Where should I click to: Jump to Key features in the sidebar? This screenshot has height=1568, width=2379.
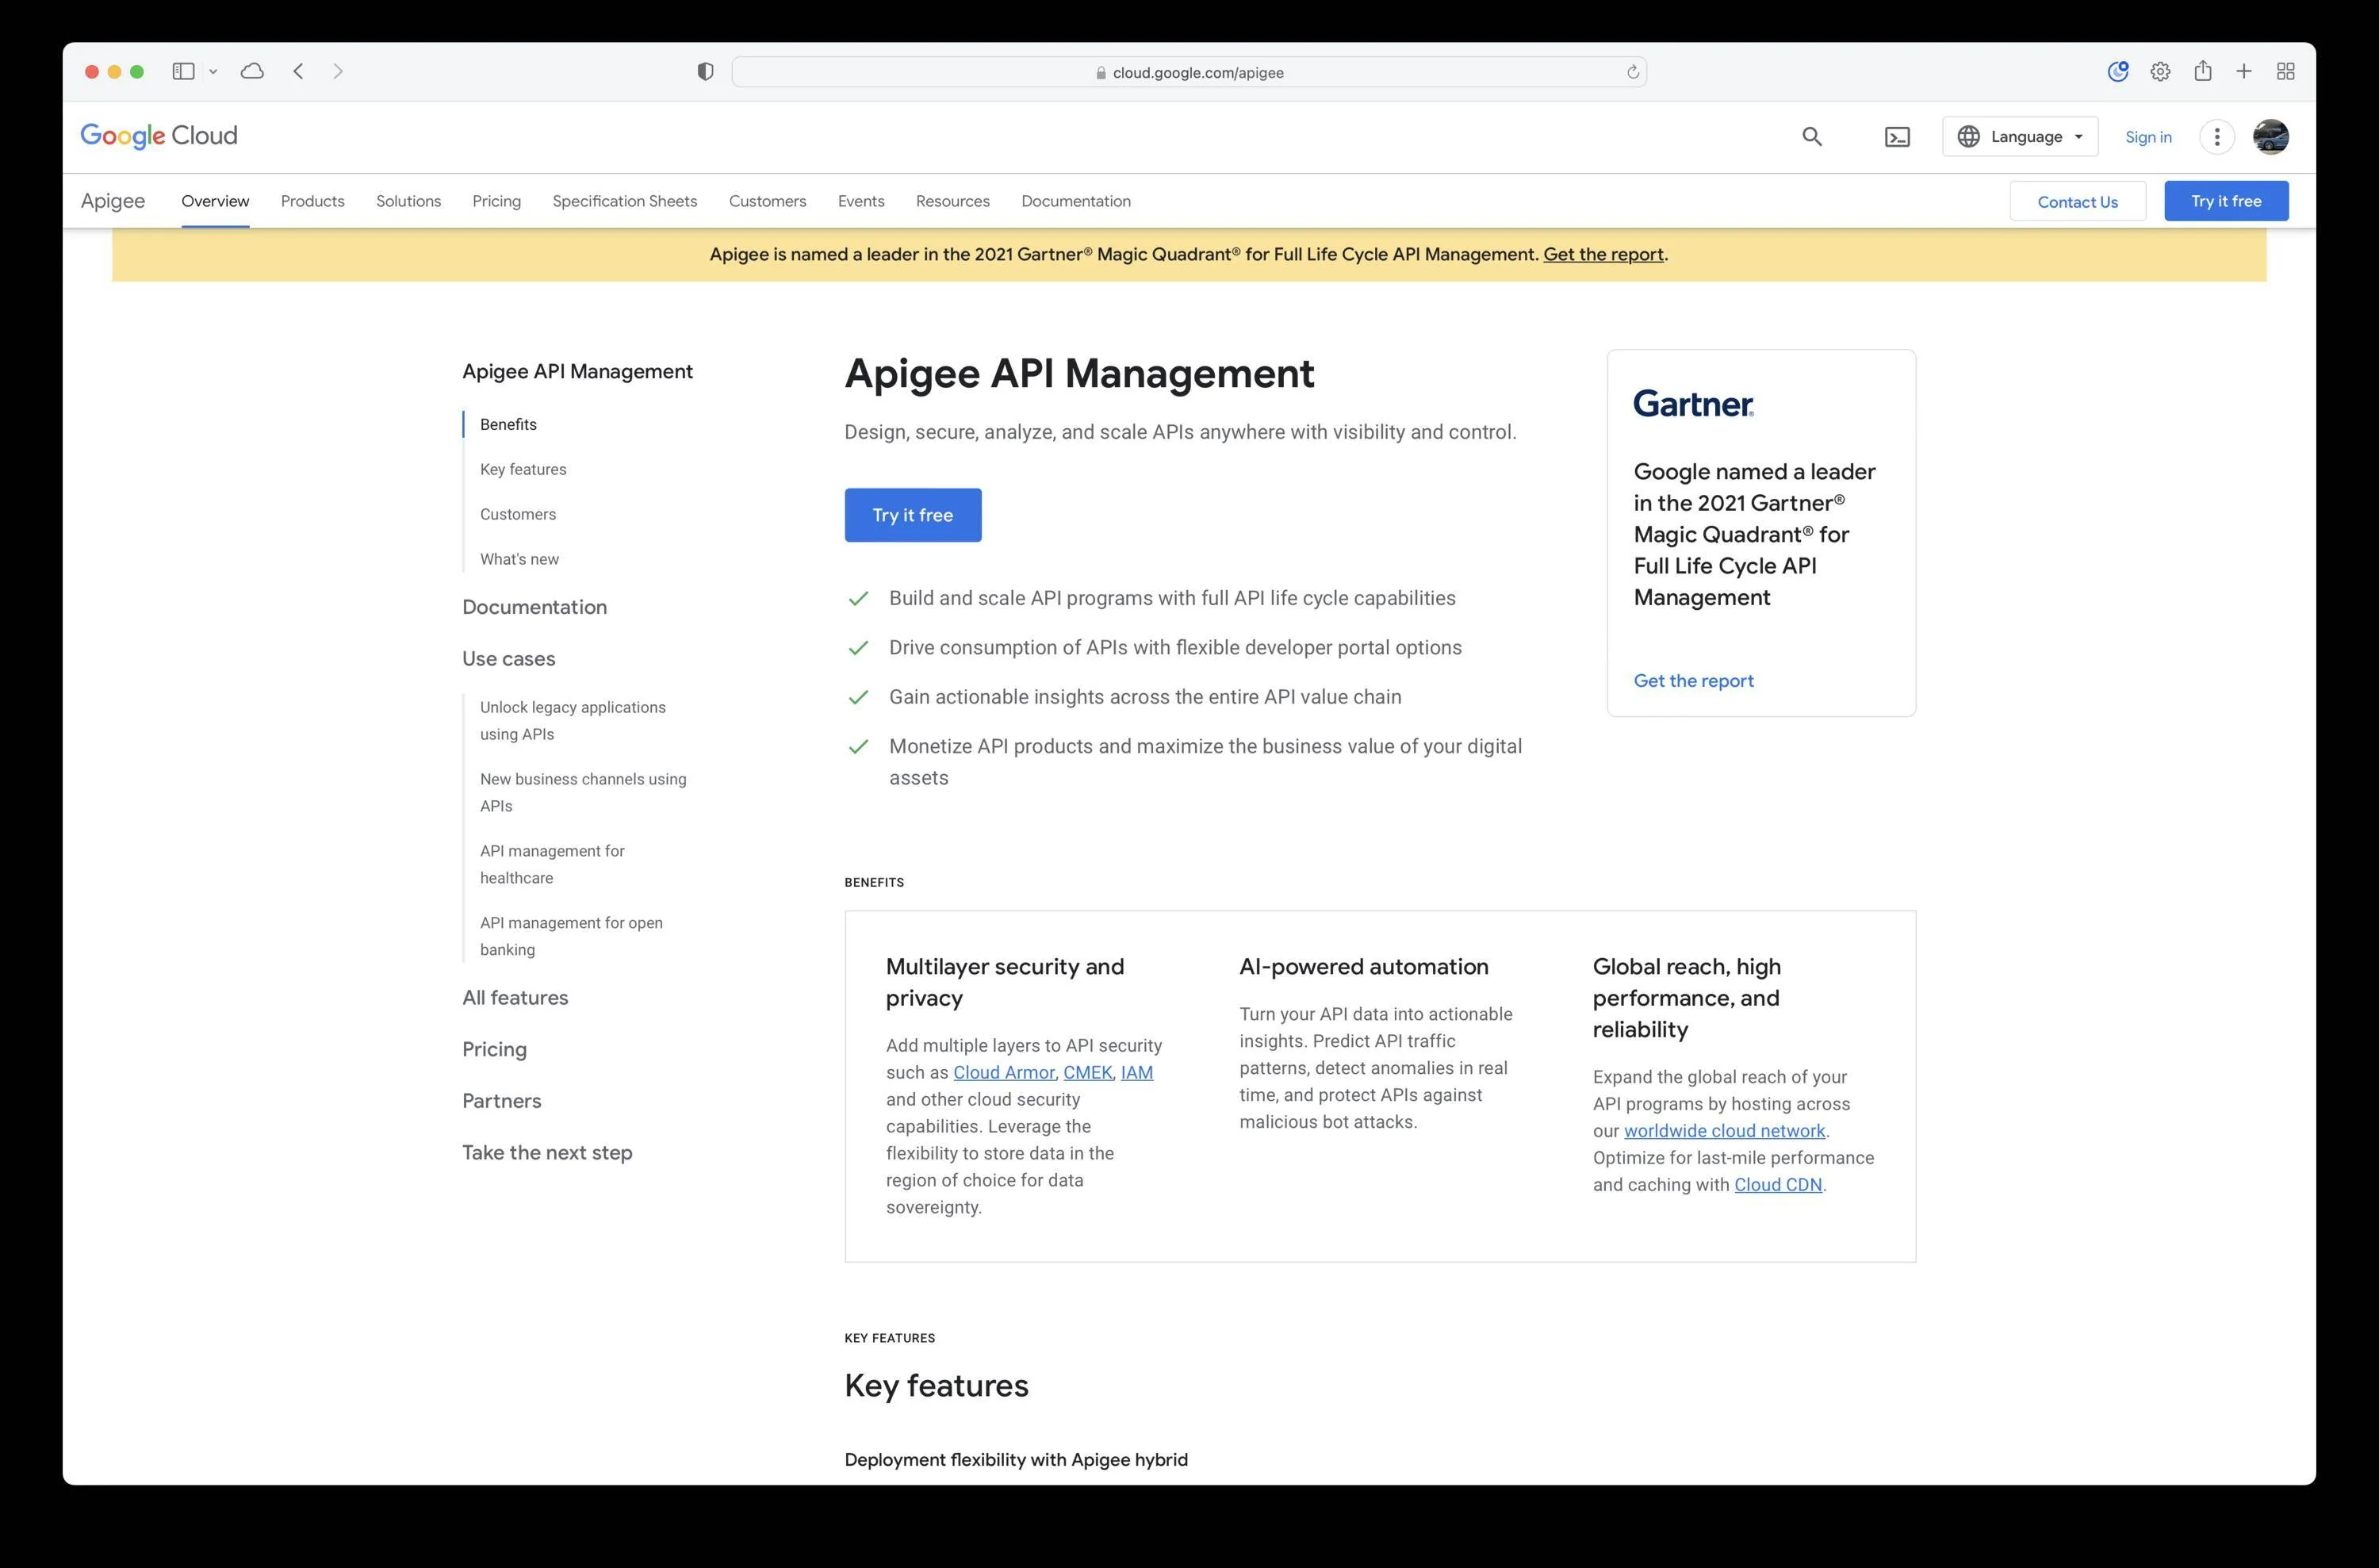[x=523, y=469]
